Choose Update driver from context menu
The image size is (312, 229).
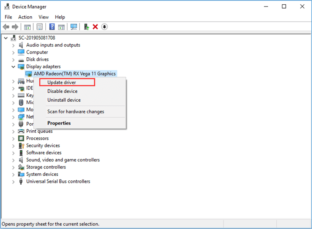61,82
